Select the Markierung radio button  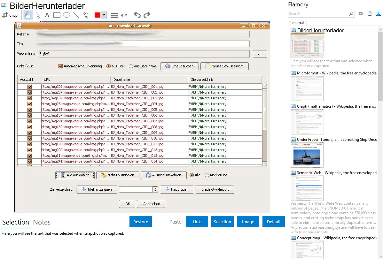click(x=207, y=175)
